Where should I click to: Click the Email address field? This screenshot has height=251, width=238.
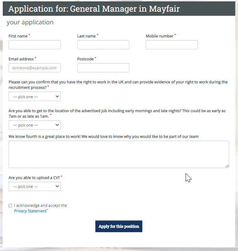pyautogui.click(x=35, y=68)
